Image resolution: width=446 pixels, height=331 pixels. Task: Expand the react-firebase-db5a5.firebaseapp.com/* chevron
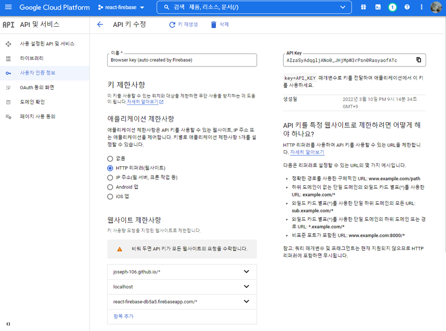tap(246, 302)
